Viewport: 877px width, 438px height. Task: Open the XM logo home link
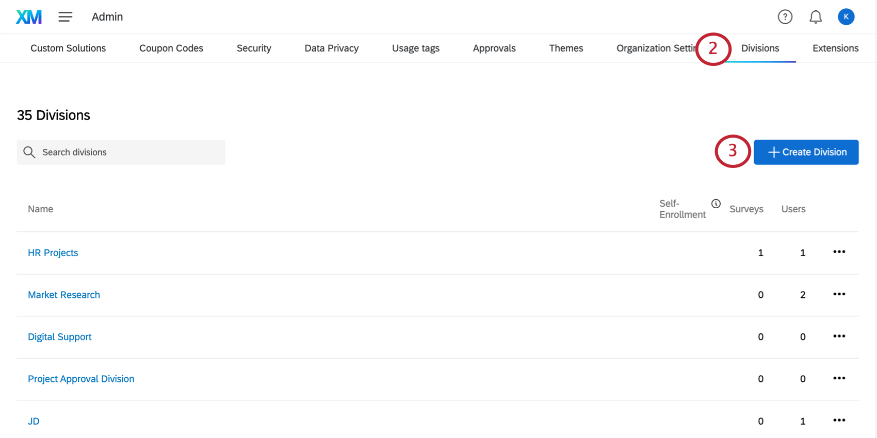29,17
